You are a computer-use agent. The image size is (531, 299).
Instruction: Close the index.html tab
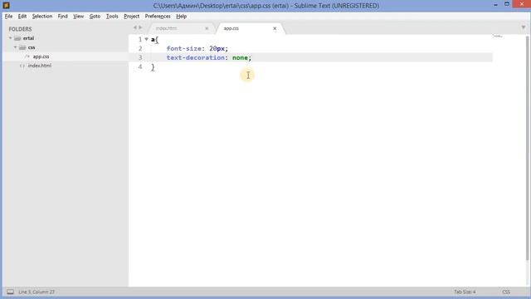207,28
